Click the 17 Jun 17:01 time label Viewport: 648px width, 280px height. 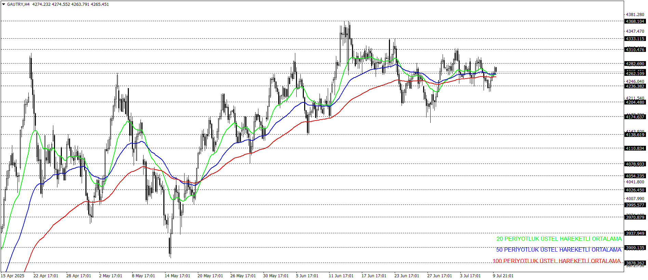point(374,276)
